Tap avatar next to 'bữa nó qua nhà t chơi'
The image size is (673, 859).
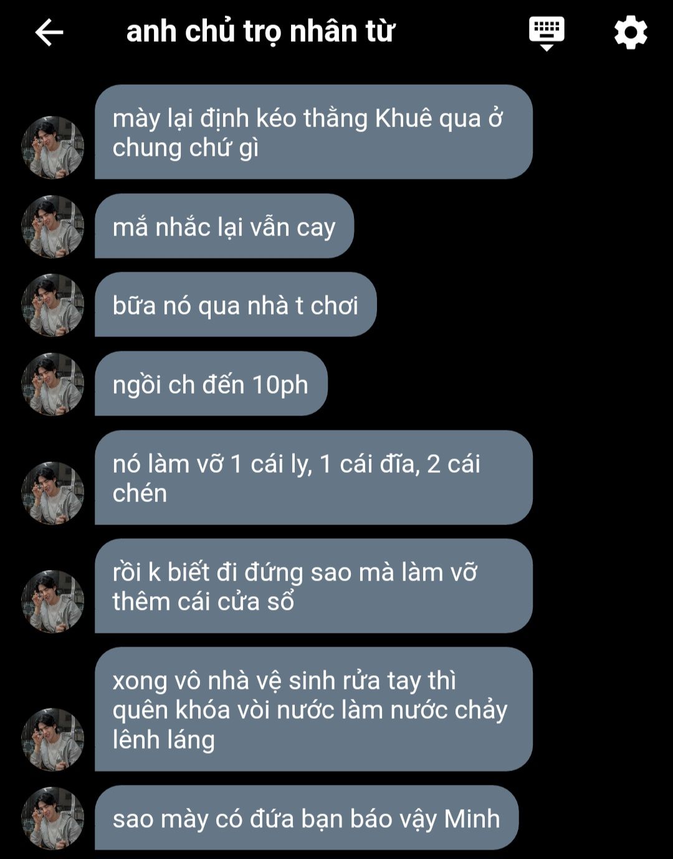(53, 305)
